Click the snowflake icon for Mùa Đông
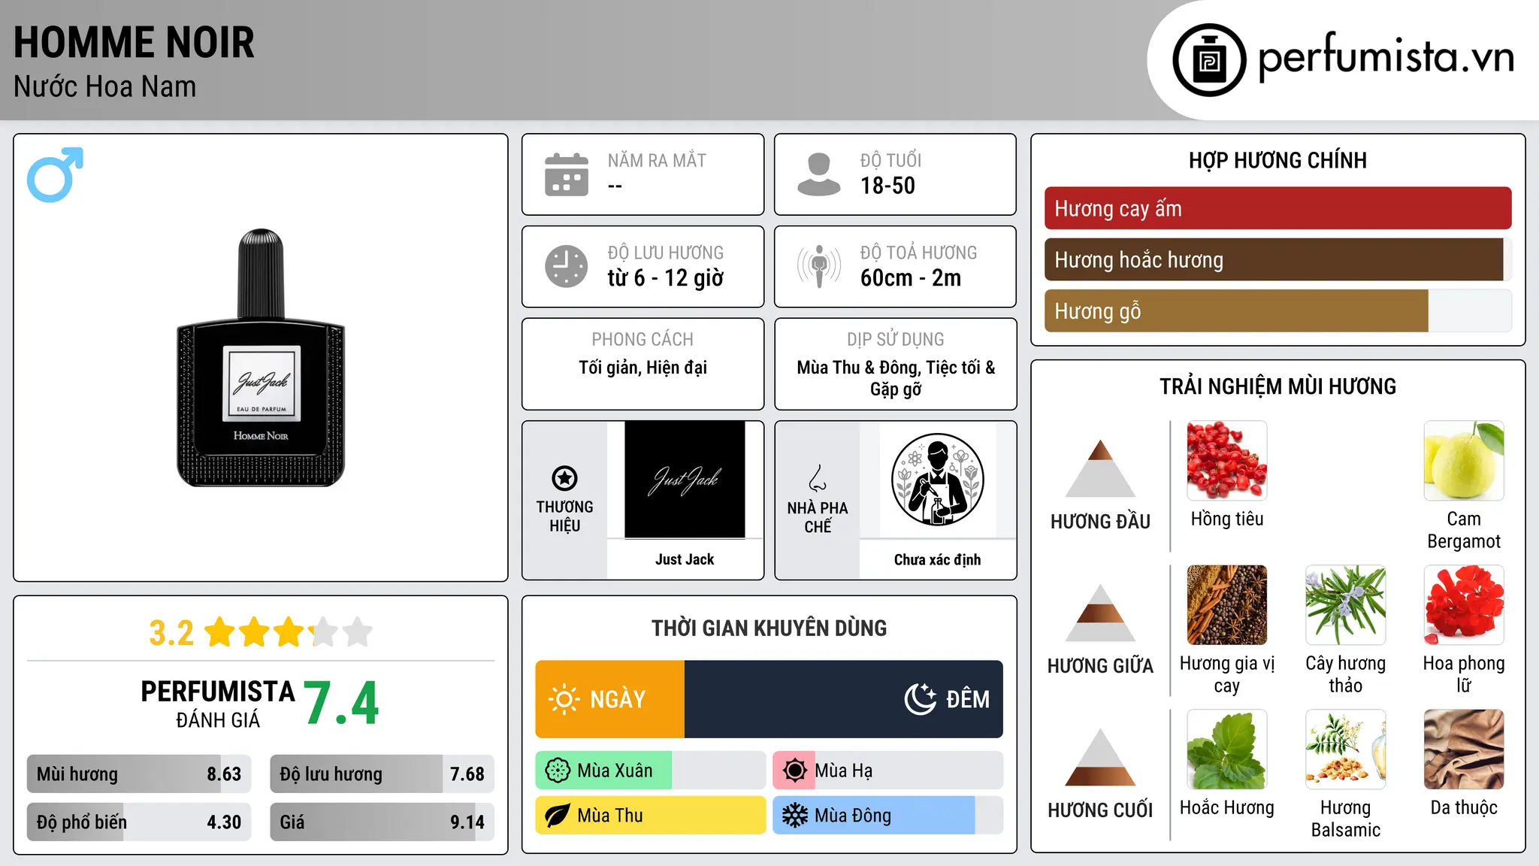The image size is (1539, 866). [x=794, y=816]
